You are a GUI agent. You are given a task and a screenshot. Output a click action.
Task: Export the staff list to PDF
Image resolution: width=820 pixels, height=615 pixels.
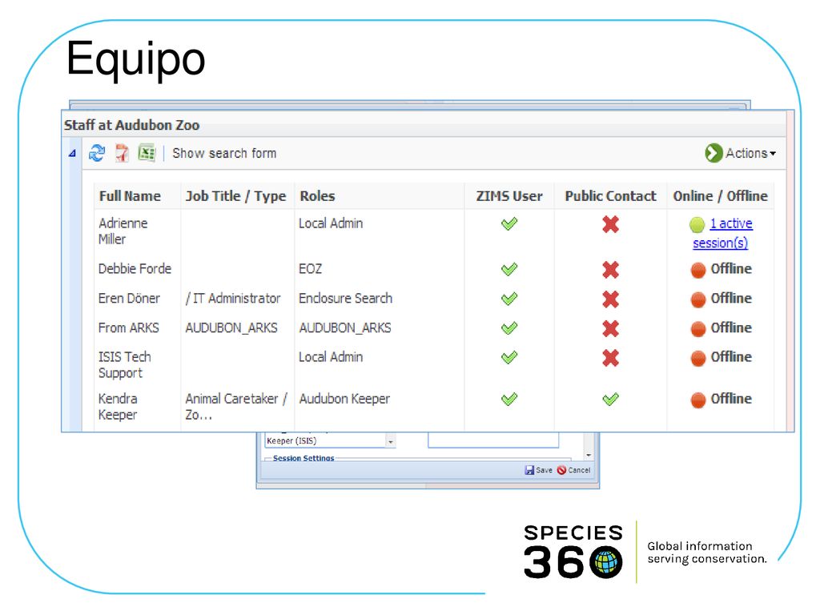click(x=122, y=153)
